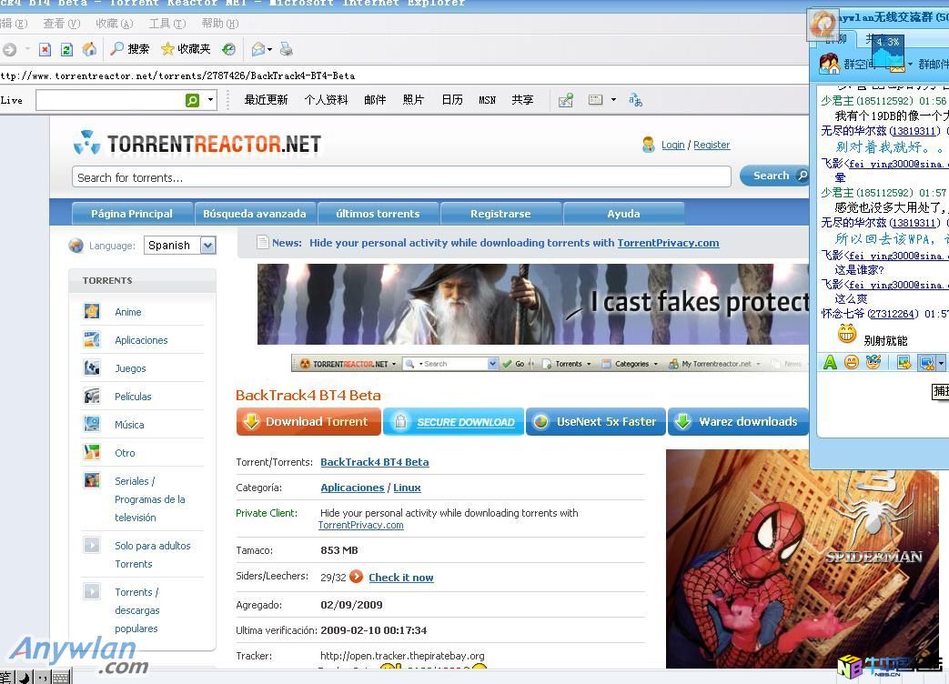Screen dimensions: 949x684
Task: Click the Print toolbar icon
Action: (287, 49)
